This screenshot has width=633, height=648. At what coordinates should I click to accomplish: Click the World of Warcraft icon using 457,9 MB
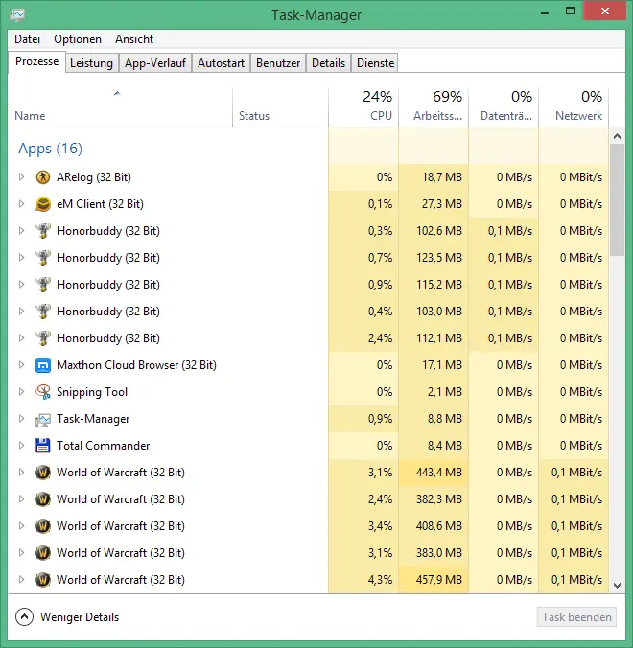click(43, 580)
